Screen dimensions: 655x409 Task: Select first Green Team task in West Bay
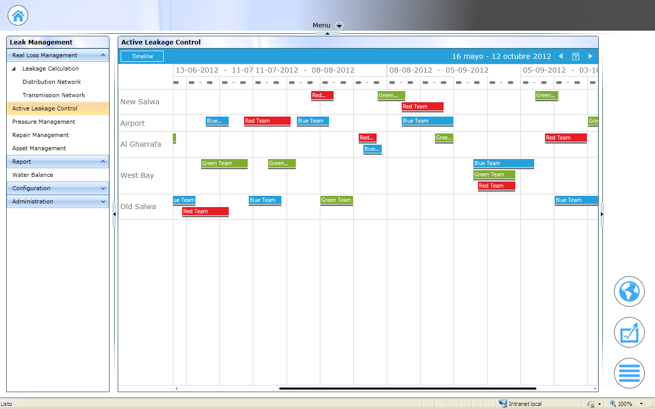click(224, 164)
